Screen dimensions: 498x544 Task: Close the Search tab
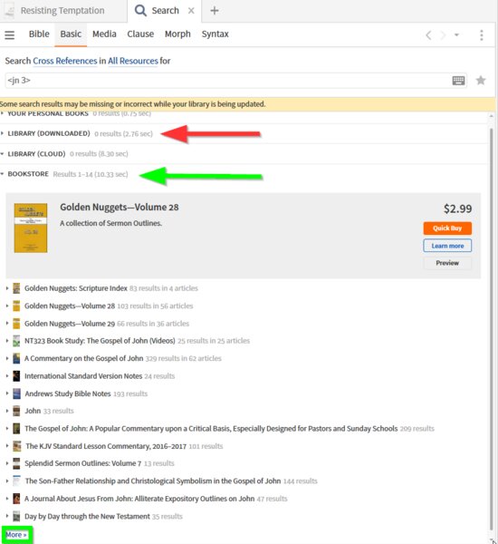pos(191,11)
